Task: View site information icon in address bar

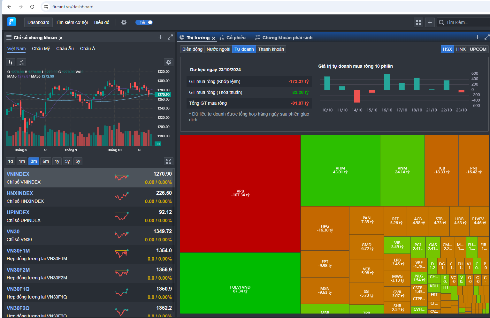Action: (x=46, y=7)
